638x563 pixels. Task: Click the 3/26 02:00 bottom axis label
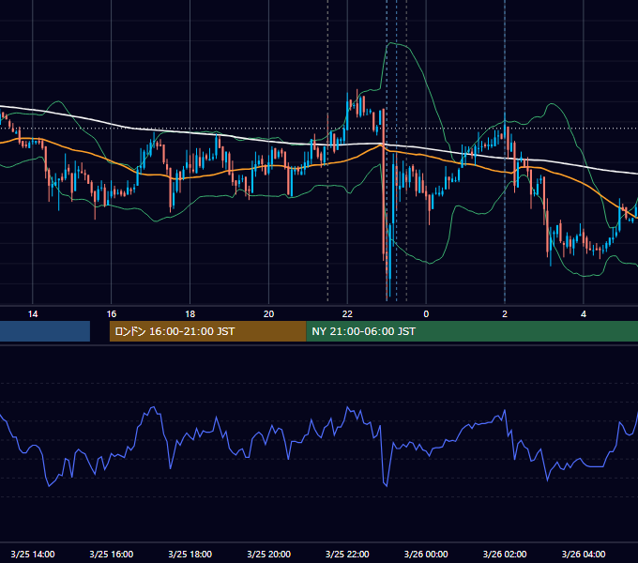pos(505,554)
